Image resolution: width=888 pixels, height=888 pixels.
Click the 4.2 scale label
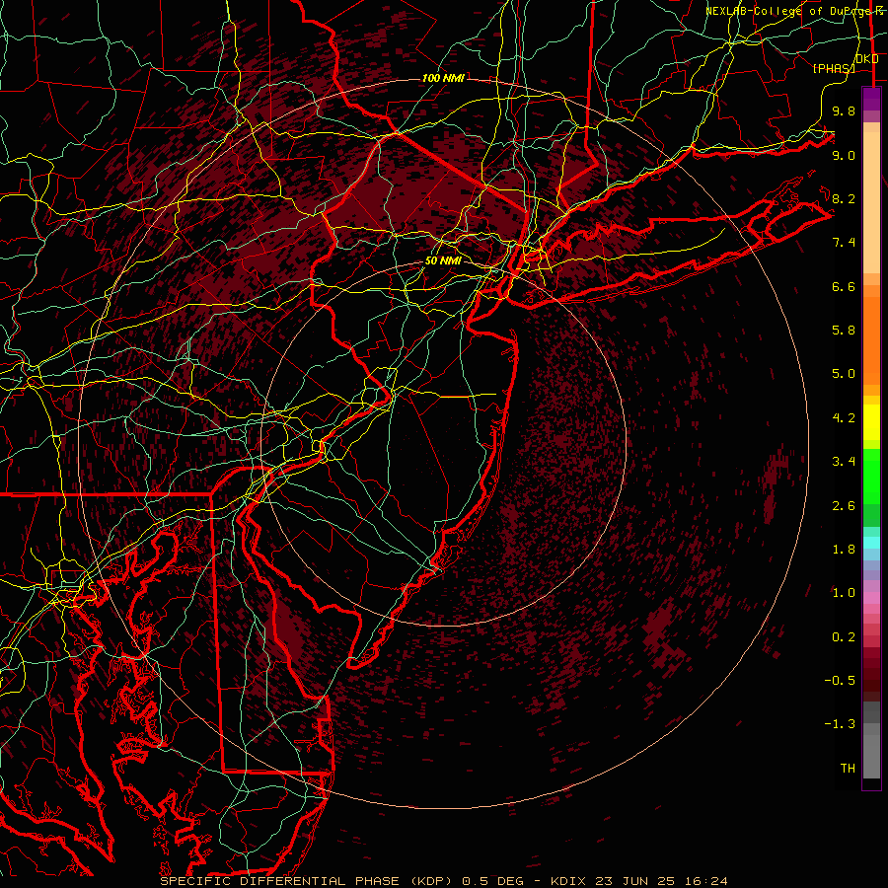pos(844,418)
